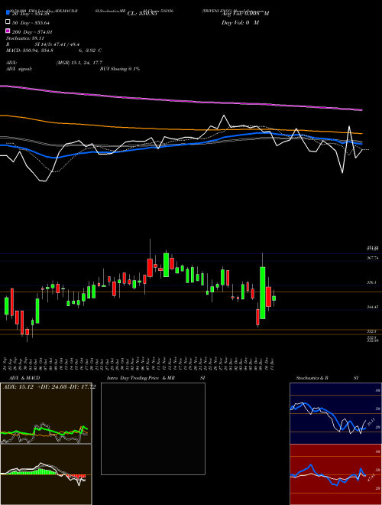Open the ADX indicator chart panel
The height and width of the screenshot is (505, 382).
[x=46, y=413]
